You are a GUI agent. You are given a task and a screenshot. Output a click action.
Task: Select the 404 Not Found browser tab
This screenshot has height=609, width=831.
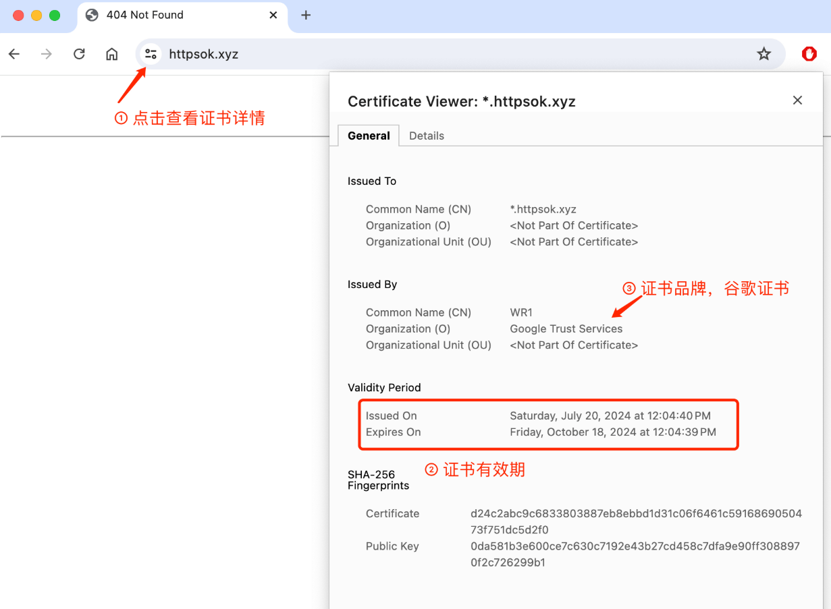pyautogui.click(x=182, y=16)
